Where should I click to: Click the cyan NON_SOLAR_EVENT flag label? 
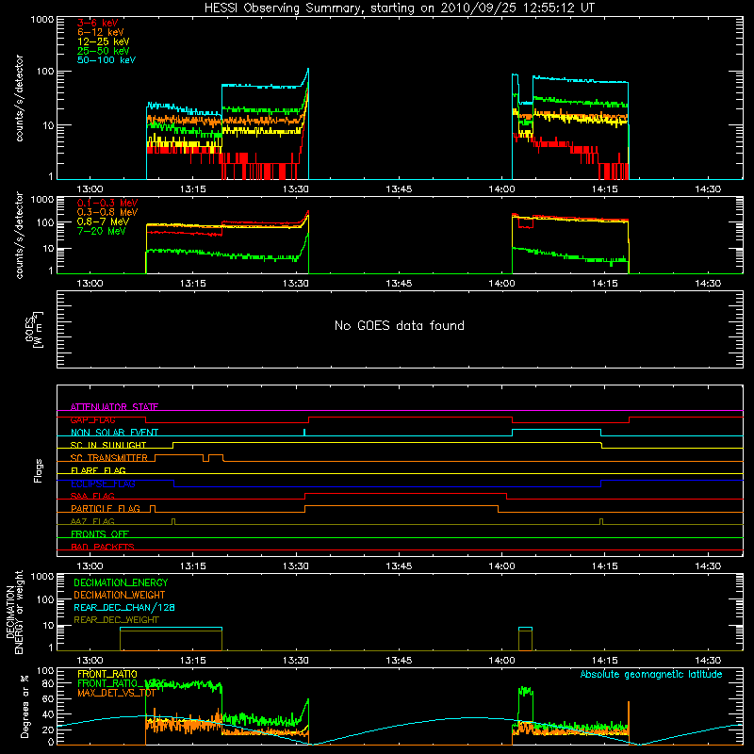tap(114, 433)
